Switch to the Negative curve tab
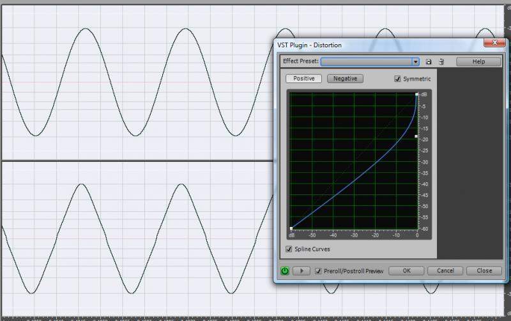Viewport: 511px width, 321px height. click(x=345, y=79)
